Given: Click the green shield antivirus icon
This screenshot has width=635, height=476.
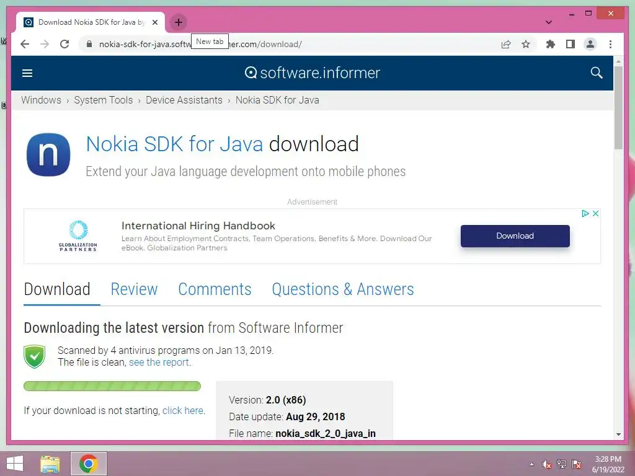Looking at the screenshot, I should click(35, 356).
